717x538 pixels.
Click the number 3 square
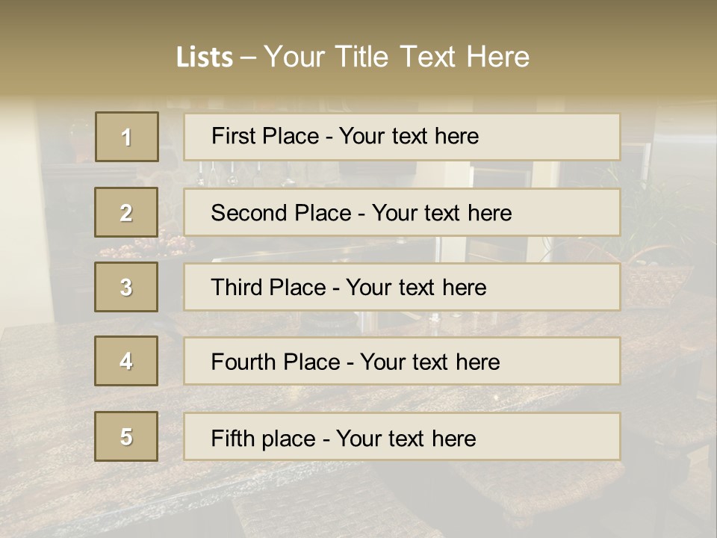(x=126, y=287)
